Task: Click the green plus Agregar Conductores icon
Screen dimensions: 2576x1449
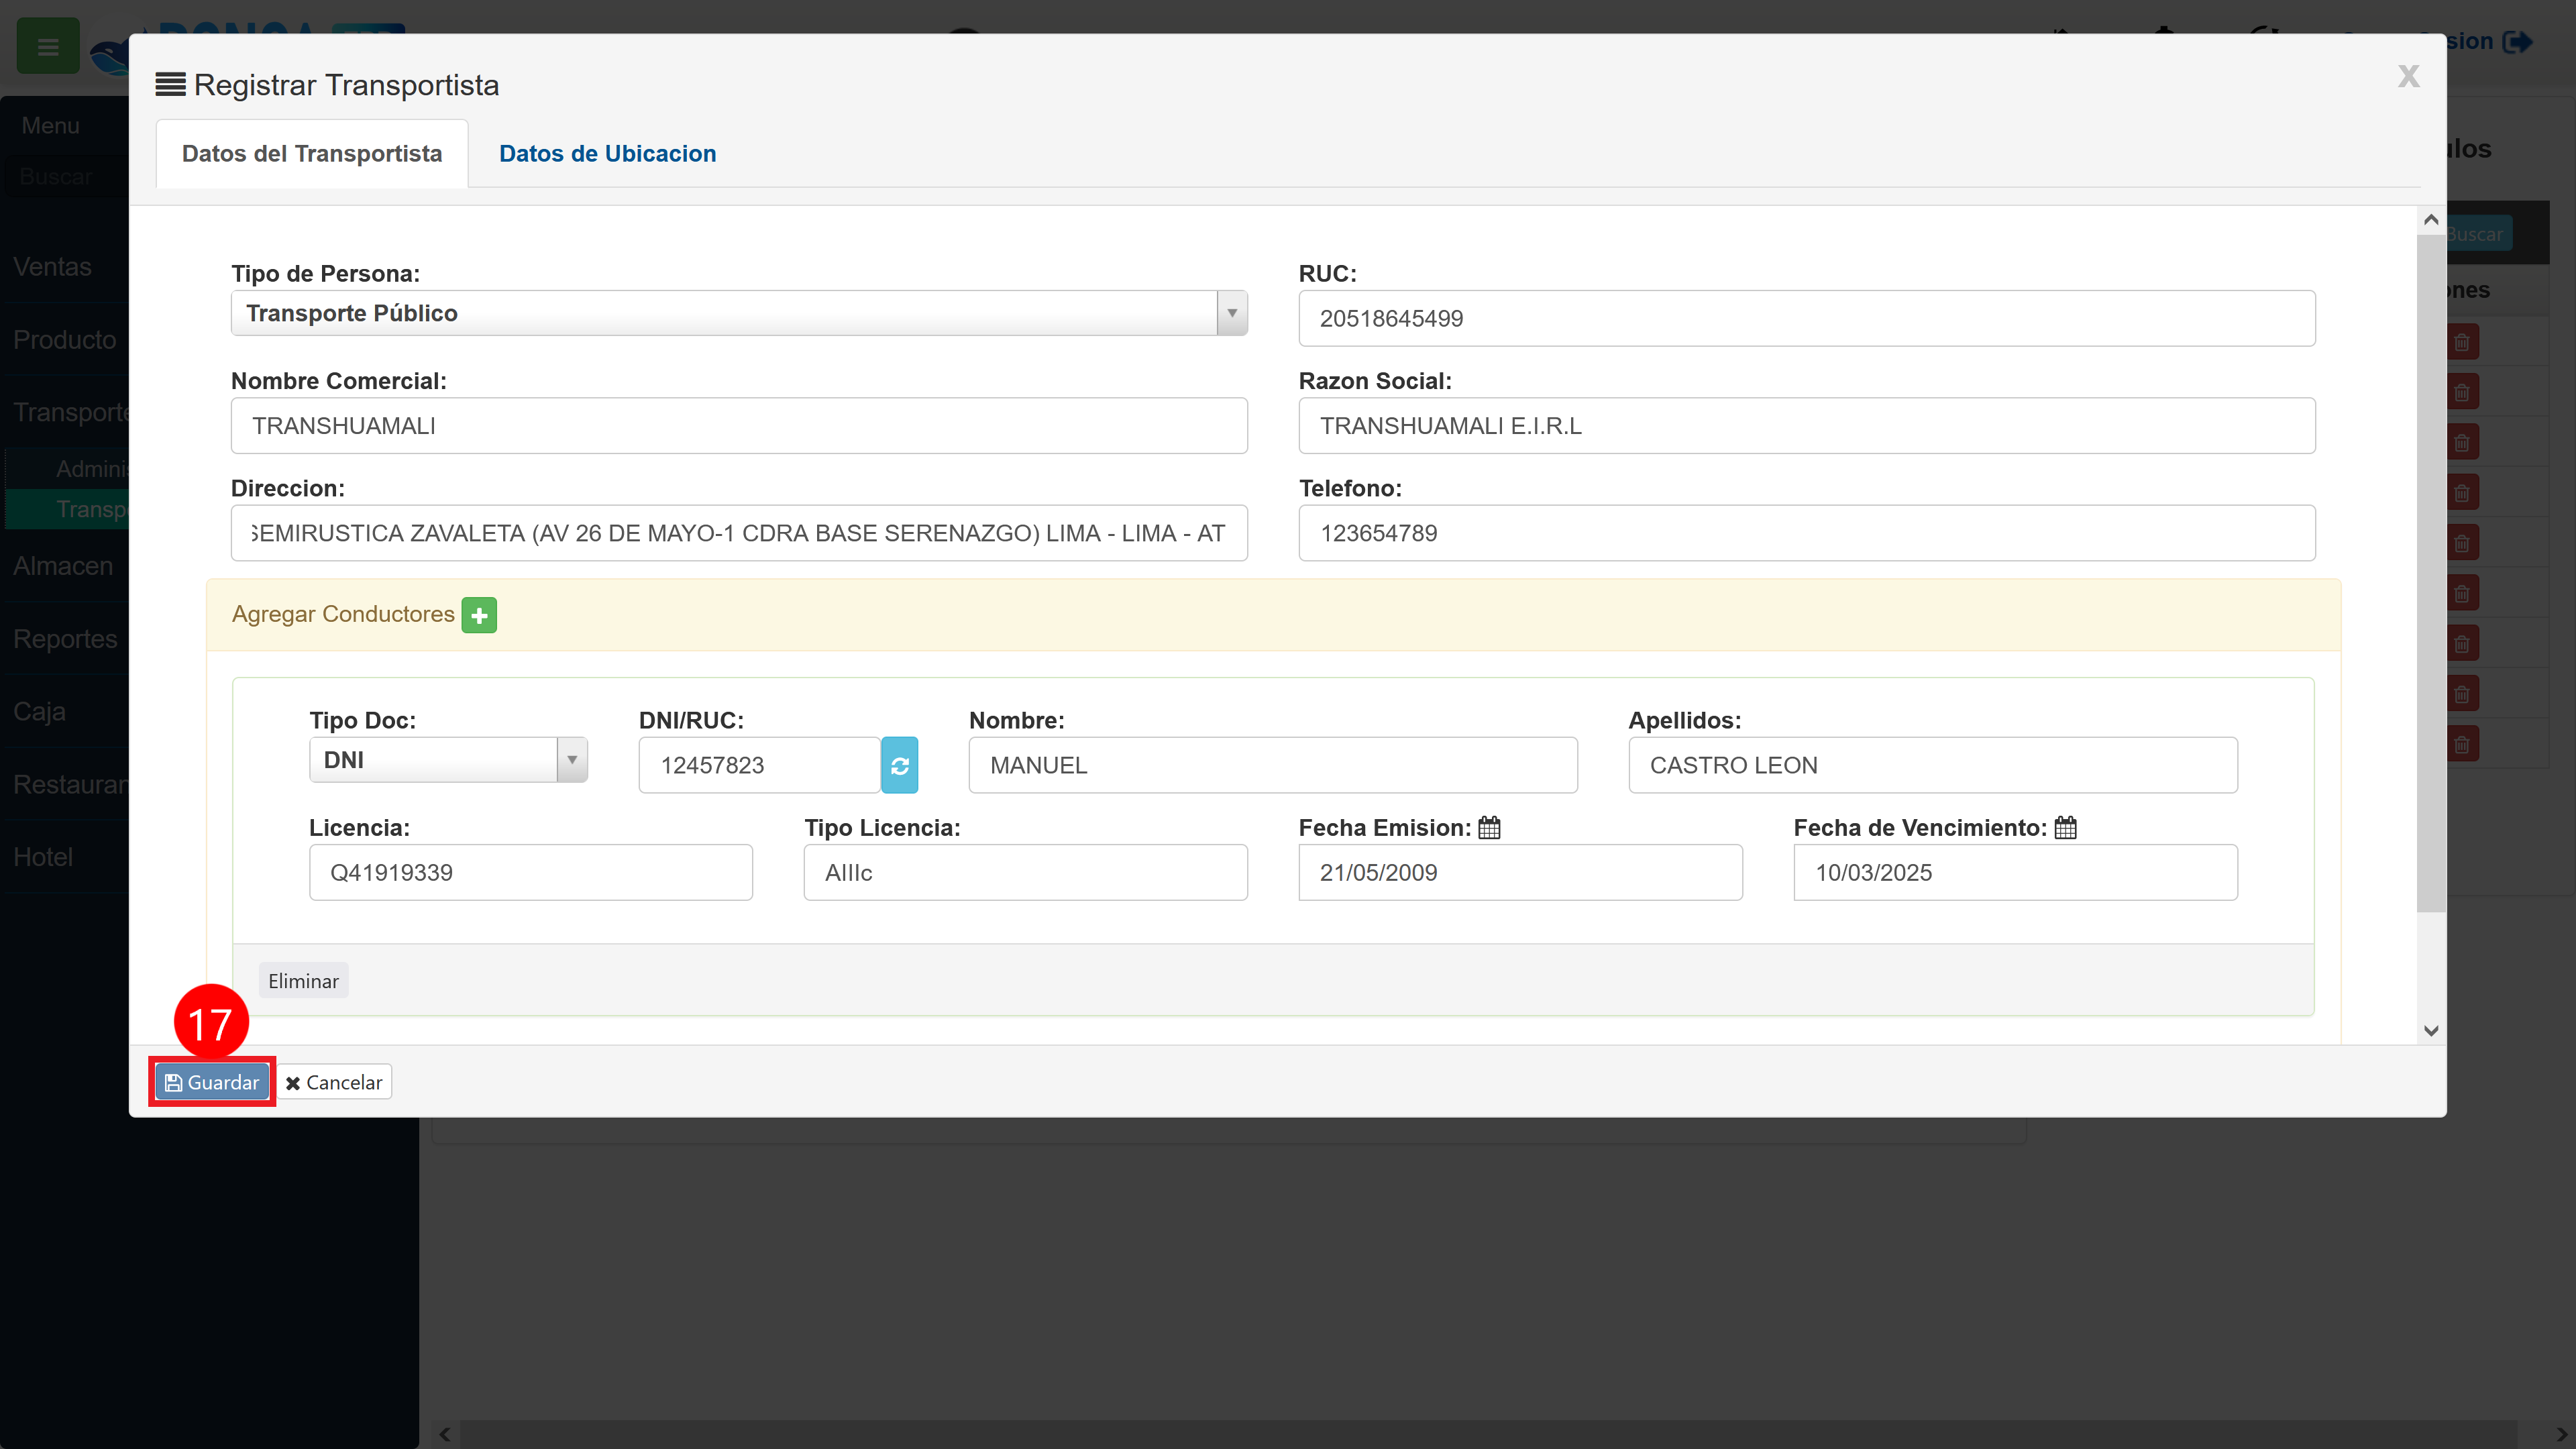Action: point(479,615)
